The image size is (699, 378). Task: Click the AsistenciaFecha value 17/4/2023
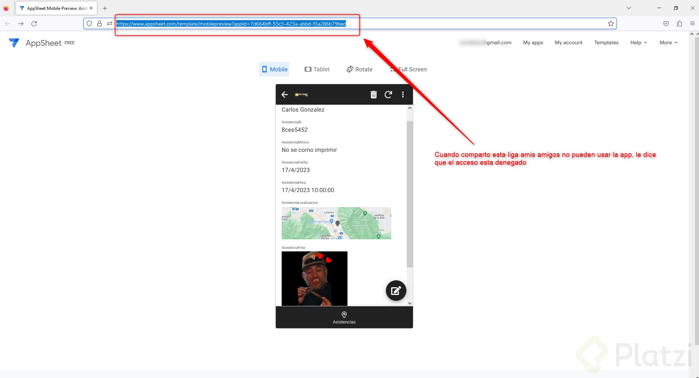click(x=296, y=170)
